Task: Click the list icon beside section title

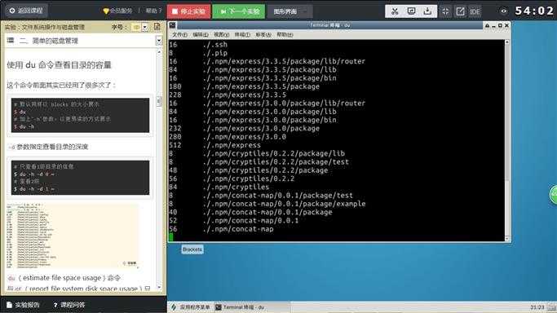Action: (x=11, y=41)
